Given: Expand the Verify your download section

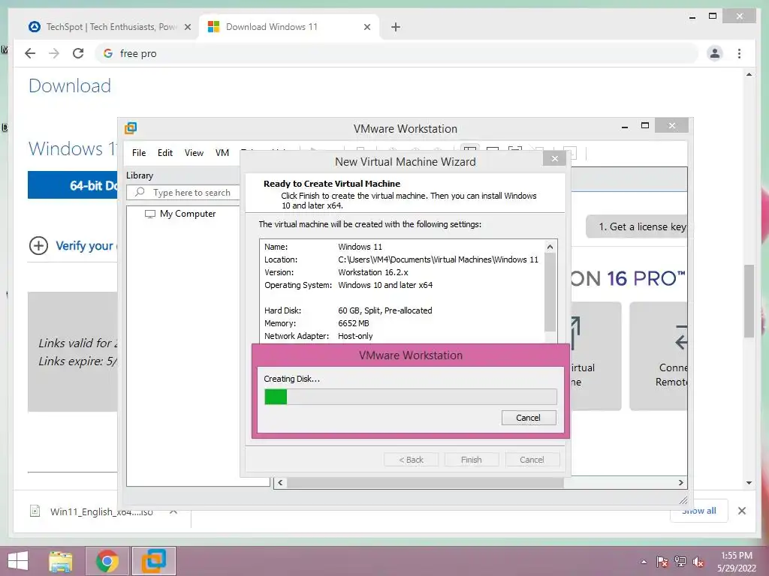Looking at the screenshot, I should click(73, 245).
